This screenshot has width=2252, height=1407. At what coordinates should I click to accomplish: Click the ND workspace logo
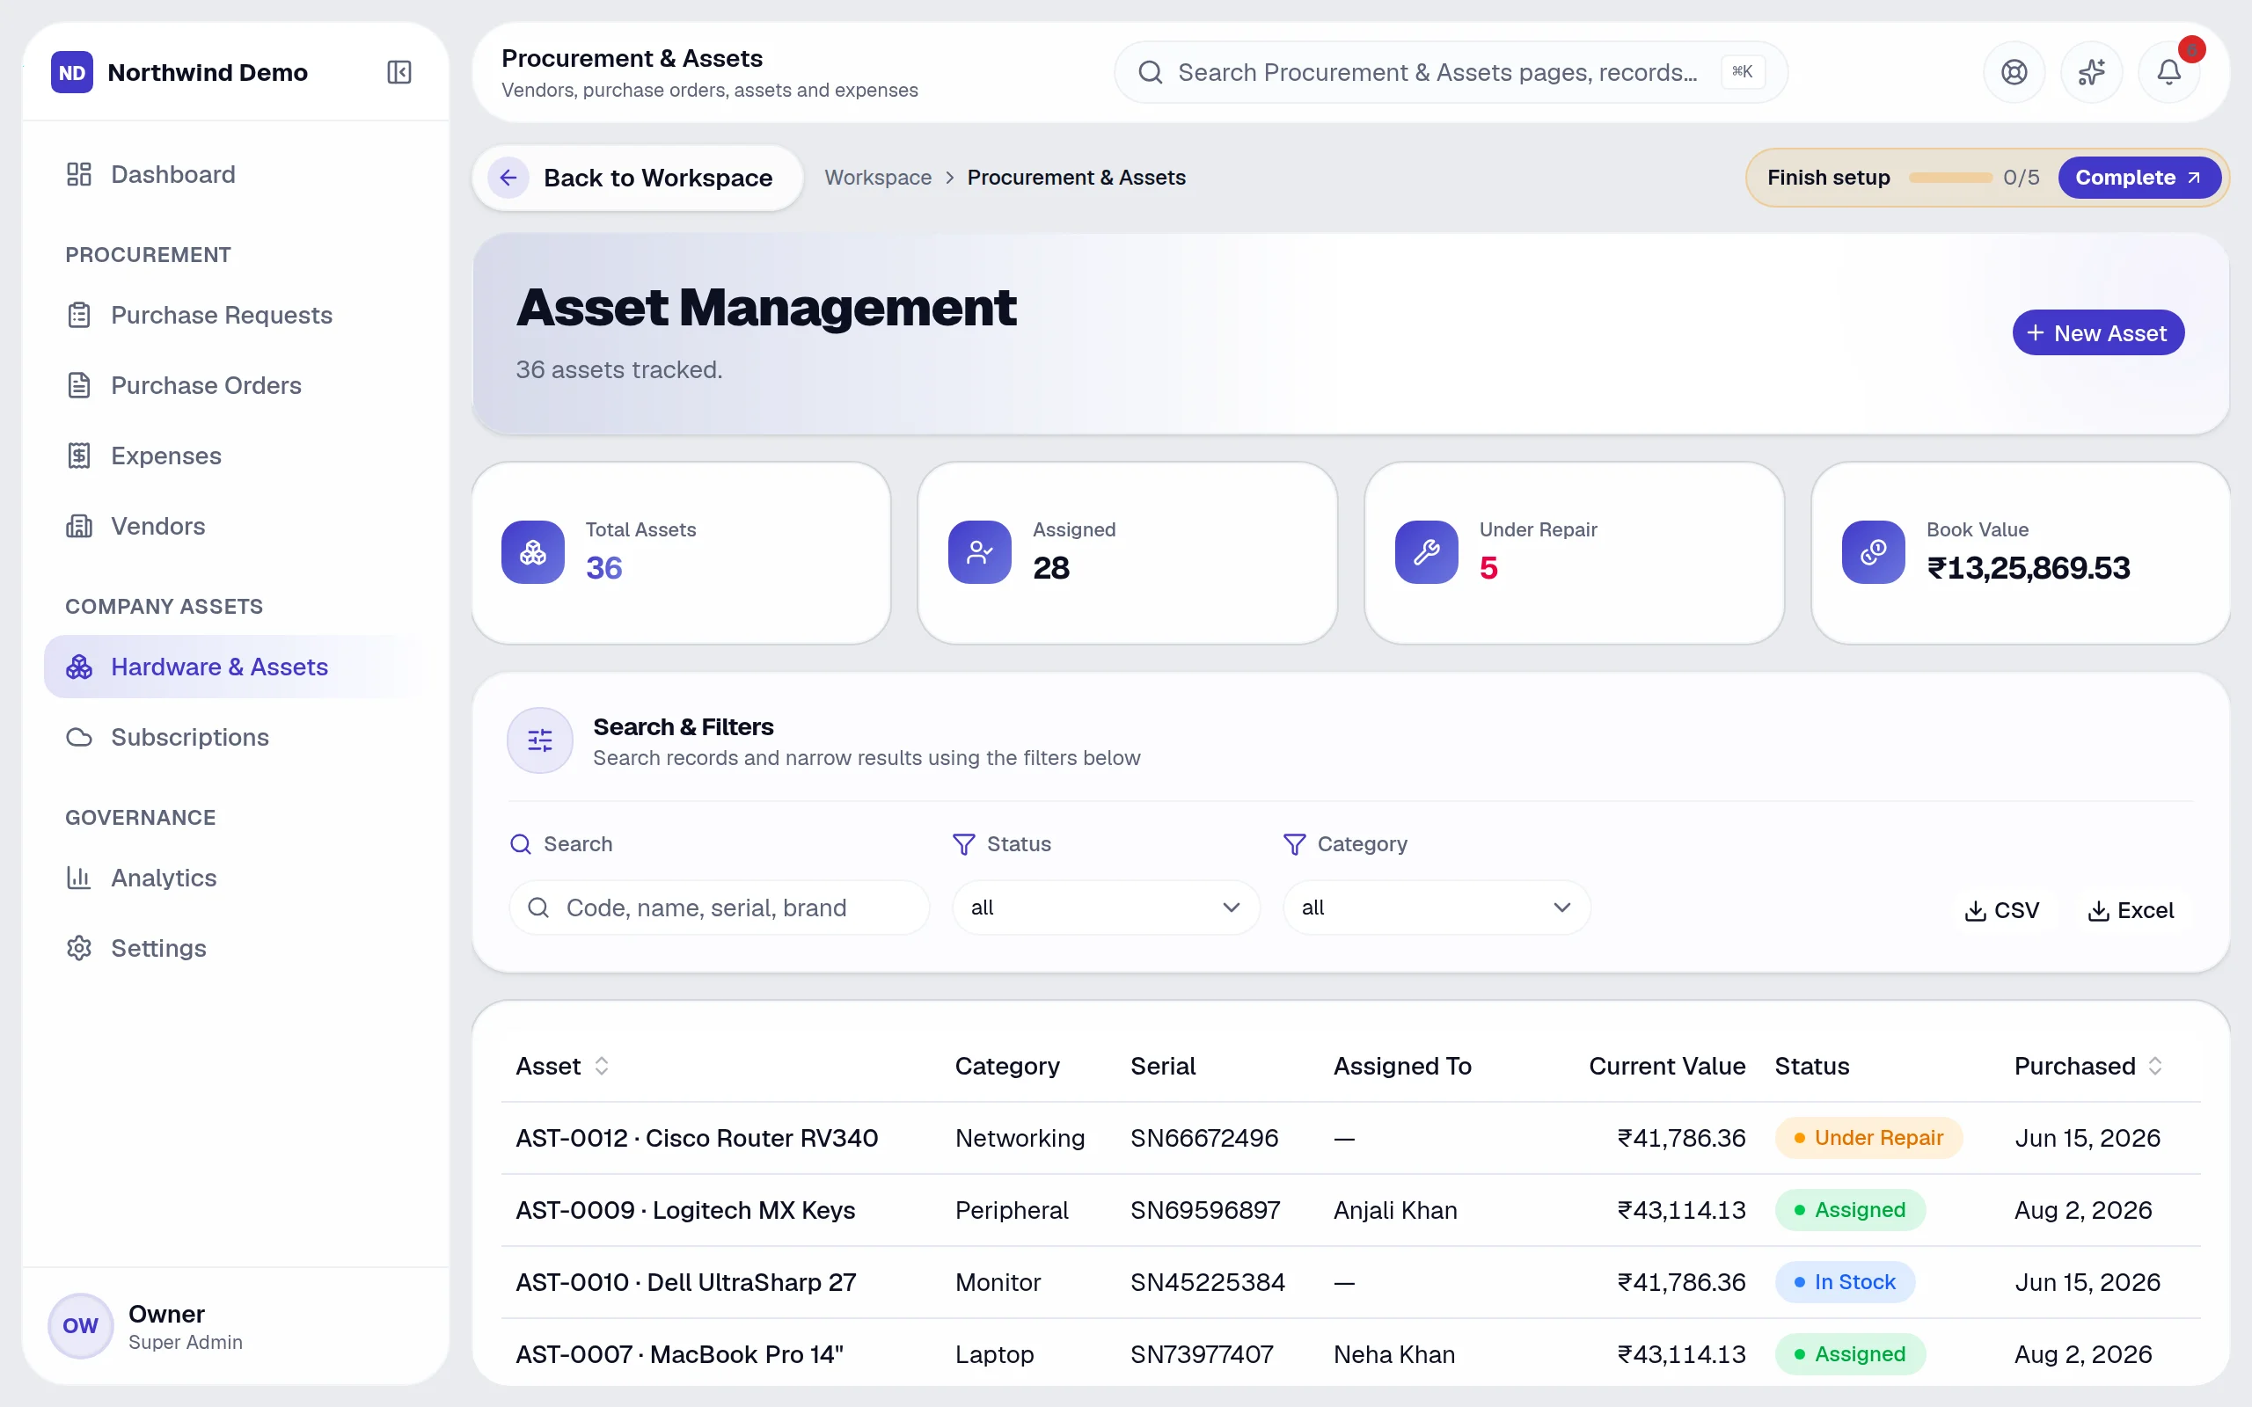(x=71, y=71)
